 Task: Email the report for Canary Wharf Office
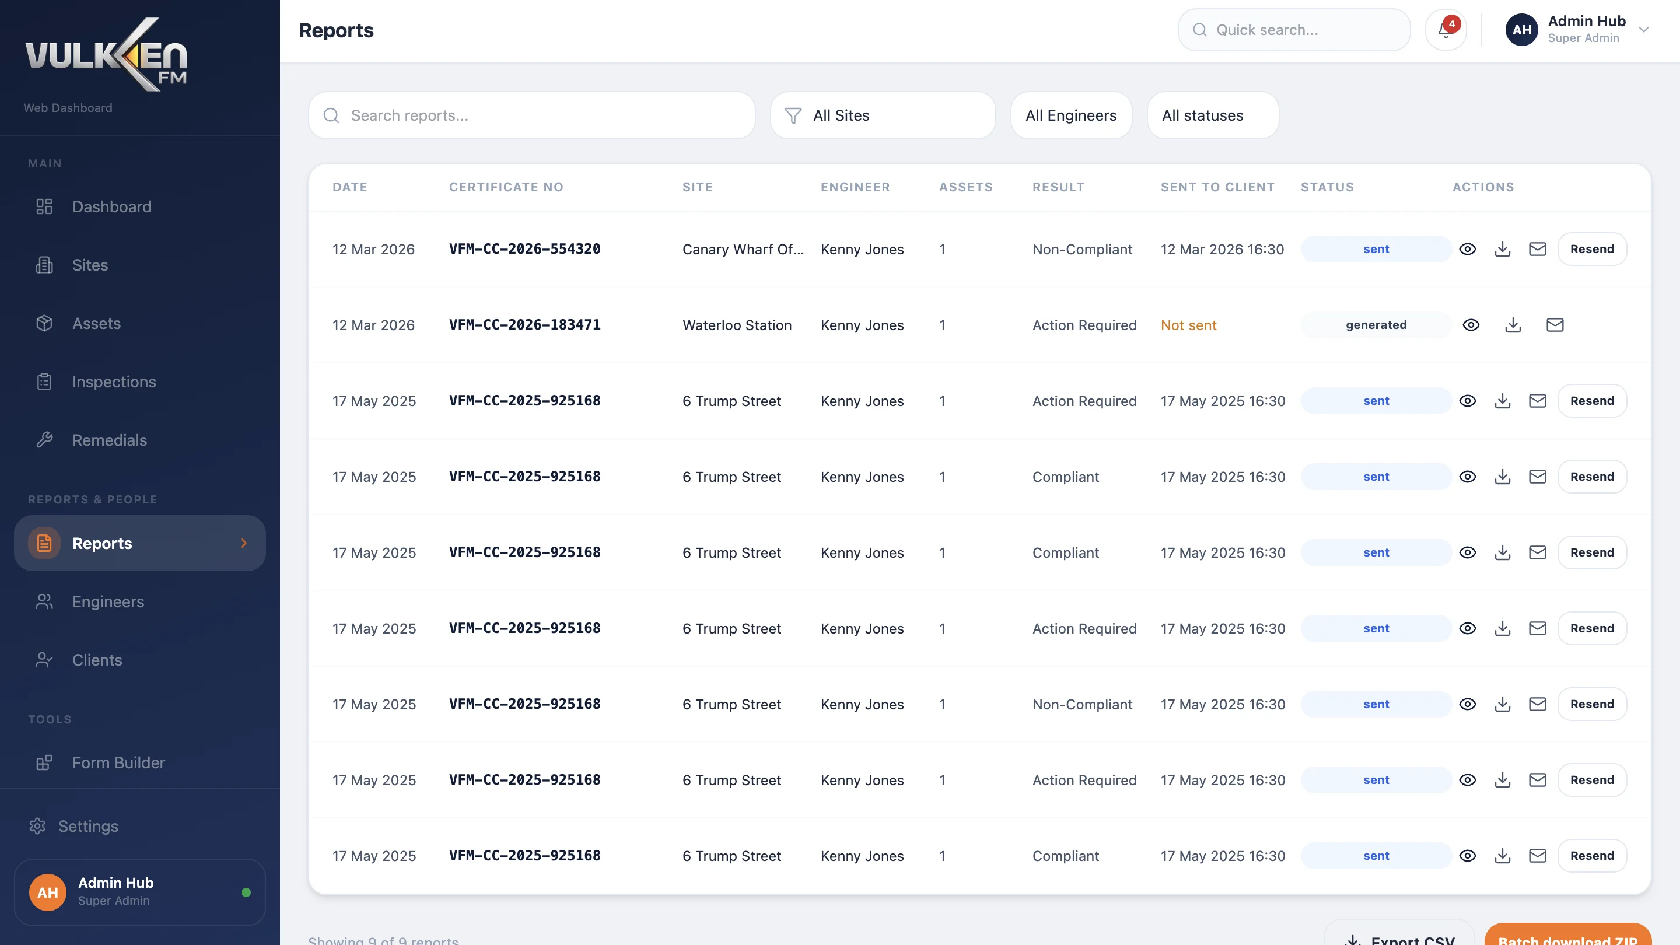tap(1537, 249)
